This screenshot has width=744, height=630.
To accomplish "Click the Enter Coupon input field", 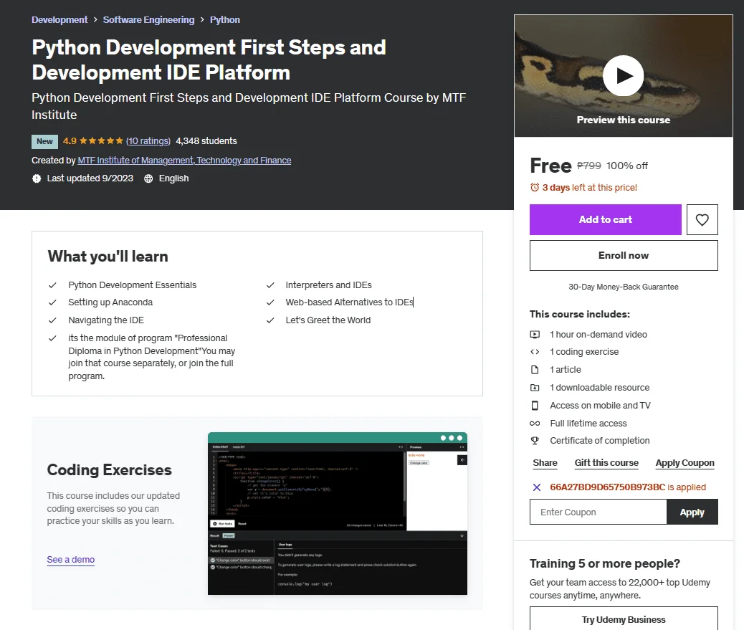I will click(x=598, y=512).
